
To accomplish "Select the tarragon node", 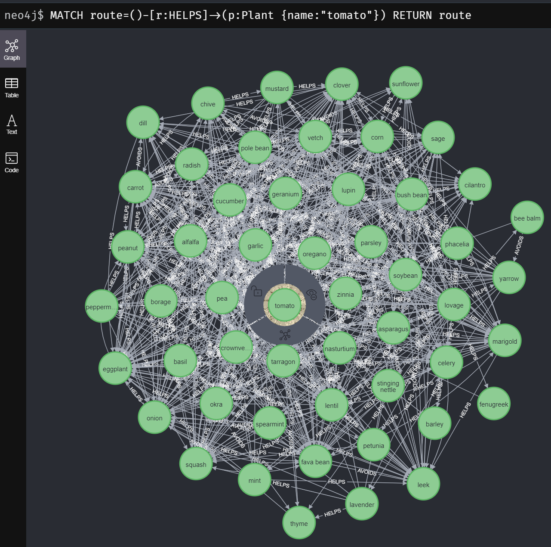I will (x=283, y=362).
